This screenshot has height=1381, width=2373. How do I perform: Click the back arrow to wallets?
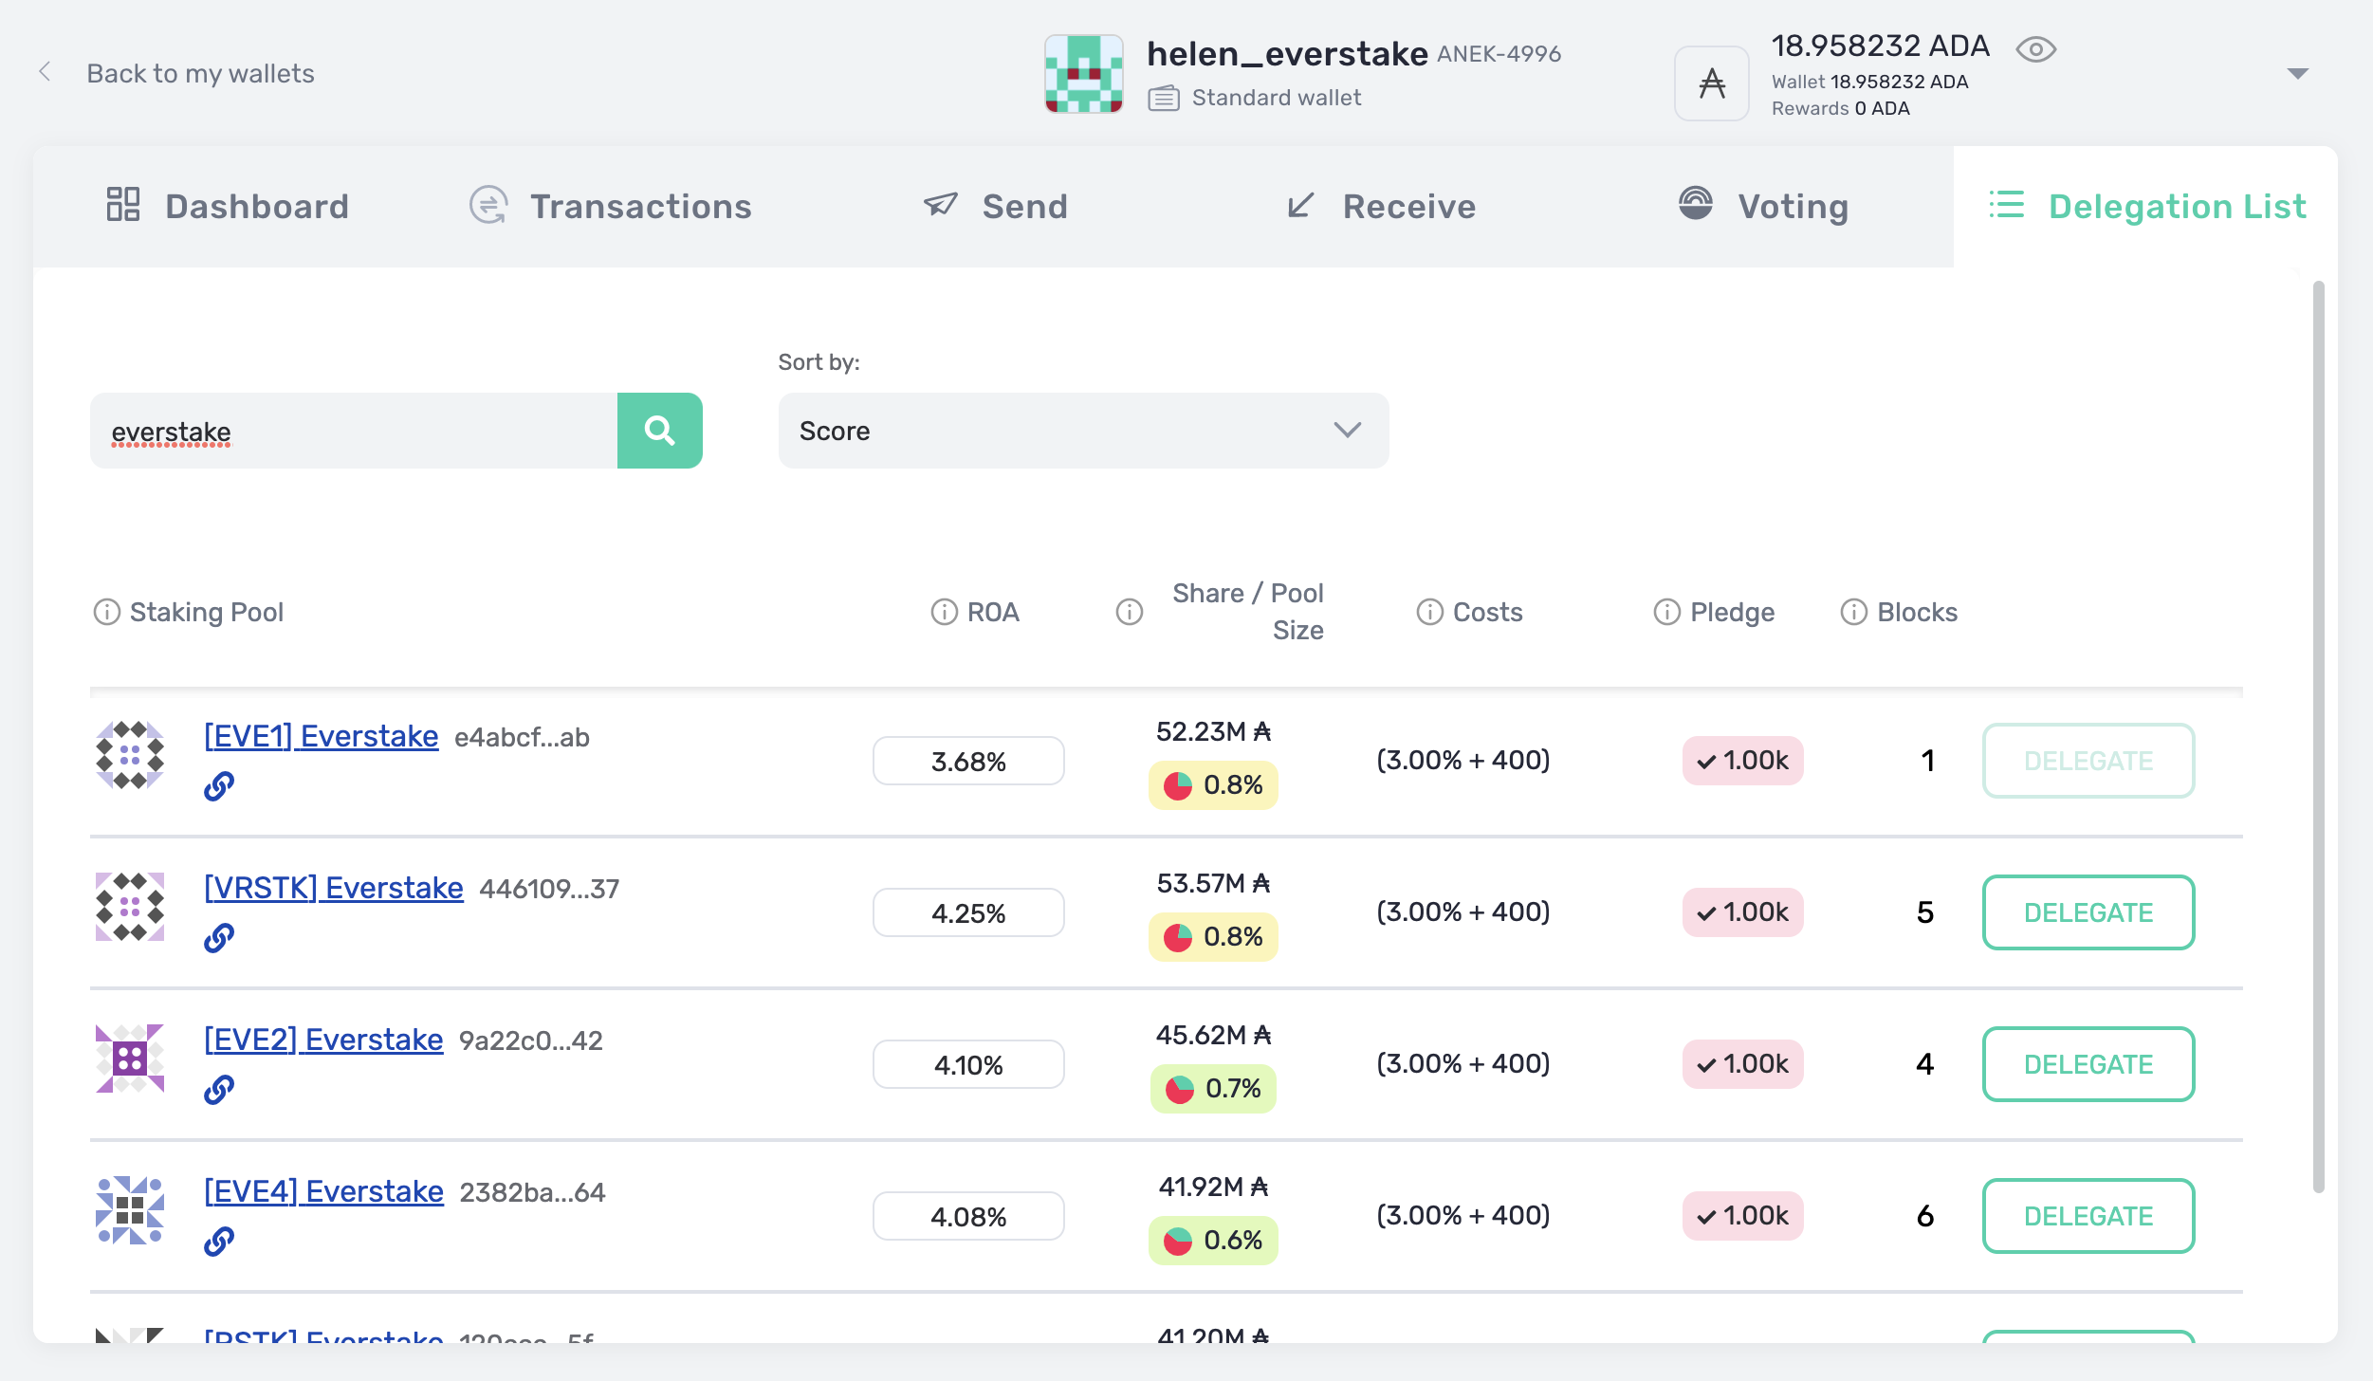coord(45,72)
